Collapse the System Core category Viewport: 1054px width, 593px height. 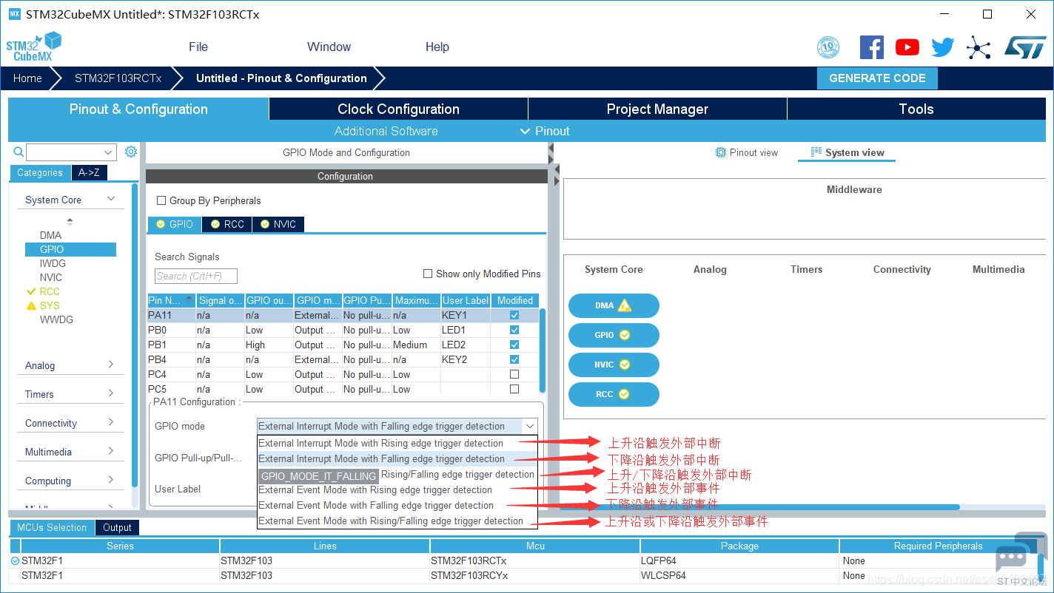(x=70, y=200)
